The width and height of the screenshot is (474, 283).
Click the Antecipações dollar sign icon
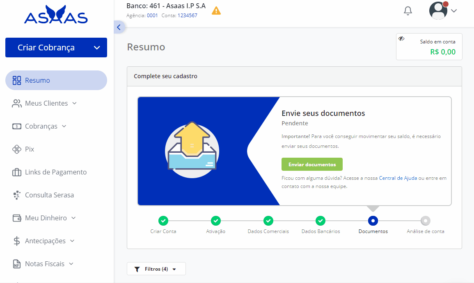coord(17,241)
